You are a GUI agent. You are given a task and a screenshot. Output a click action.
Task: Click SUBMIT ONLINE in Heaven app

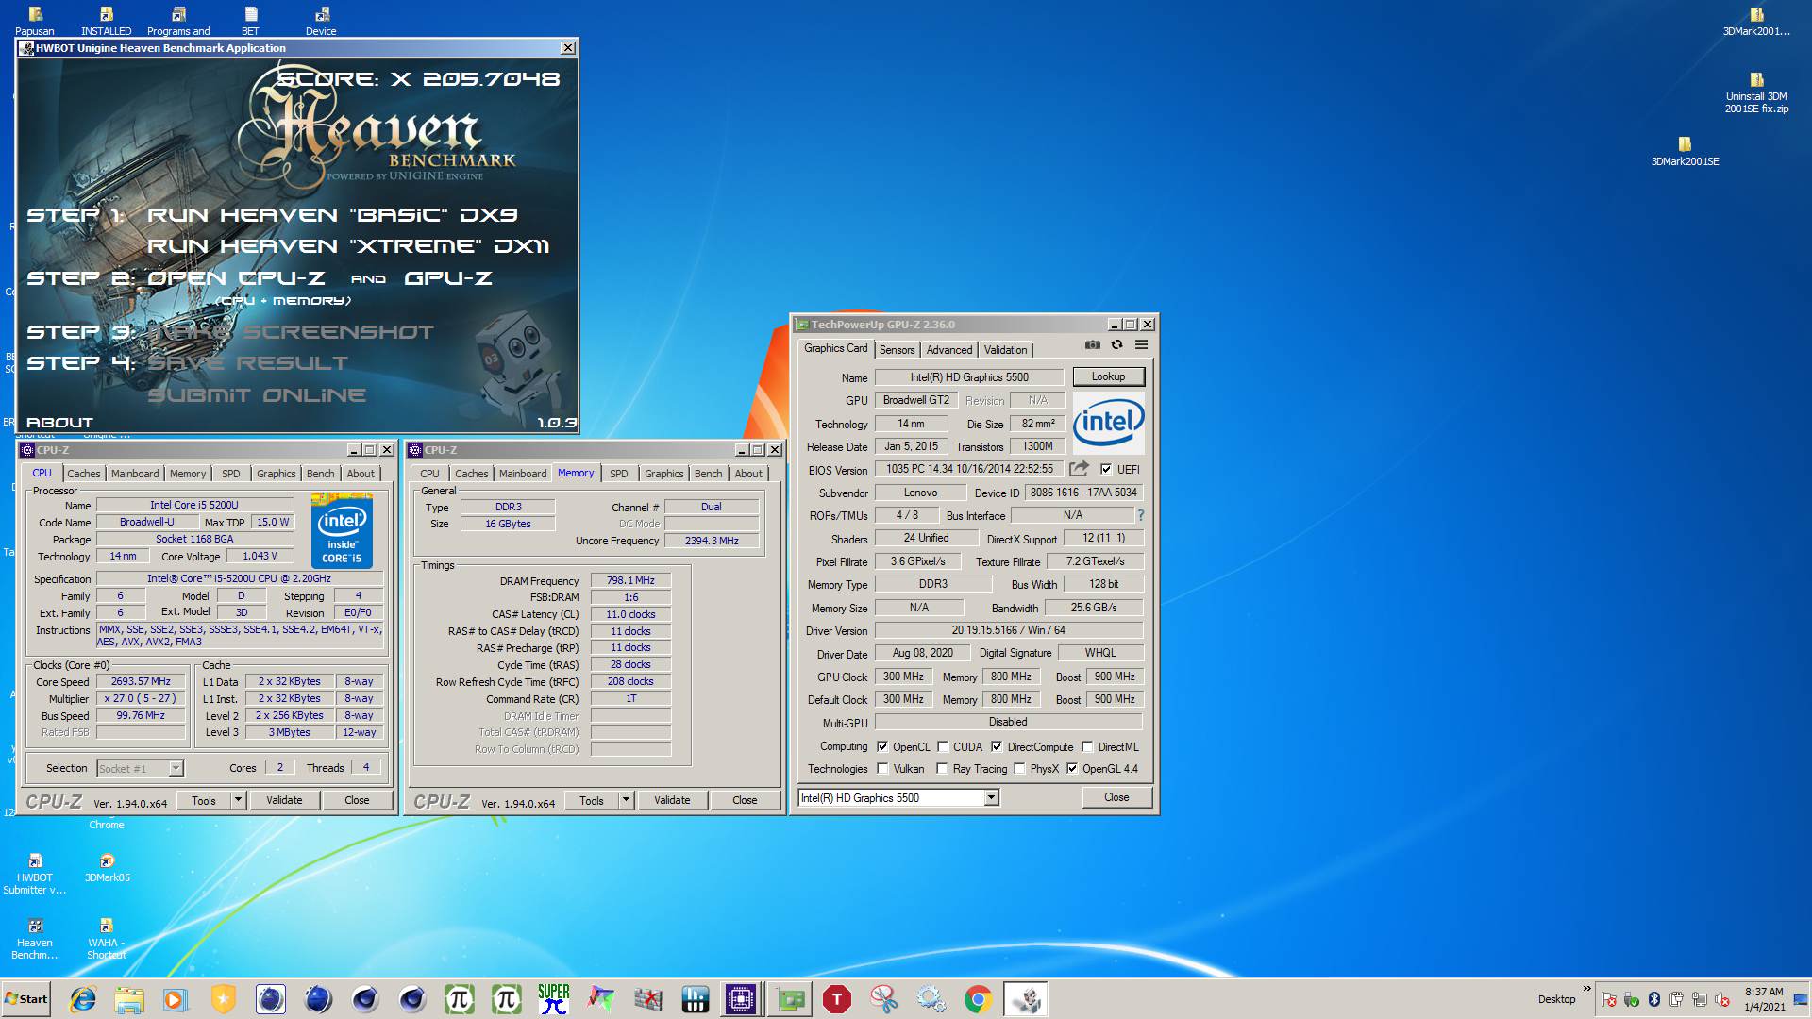point(257,395)
